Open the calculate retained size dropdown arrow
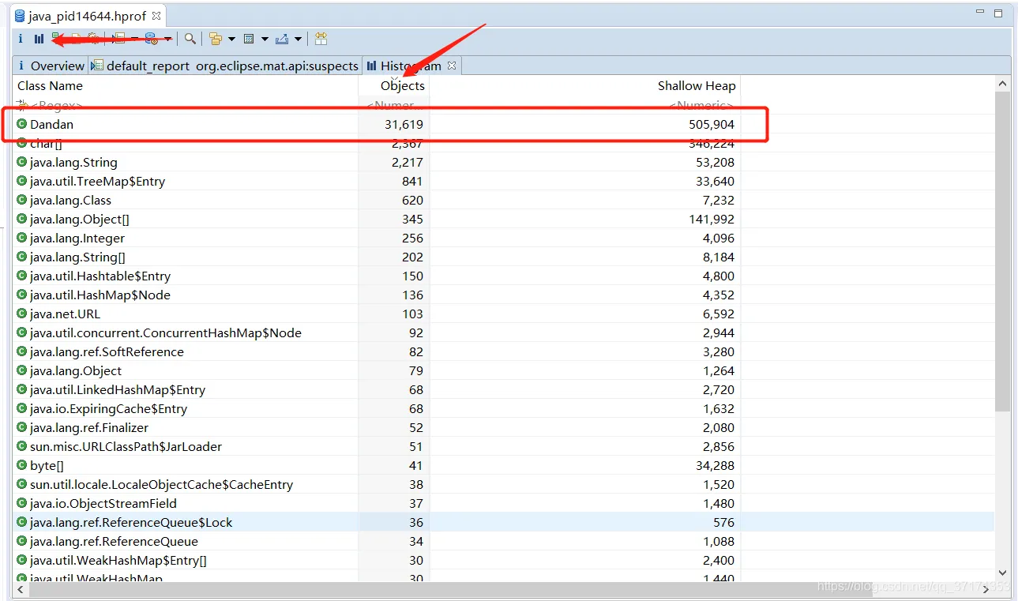Viewport: 1018px width, 601px height. click(265, 39)
